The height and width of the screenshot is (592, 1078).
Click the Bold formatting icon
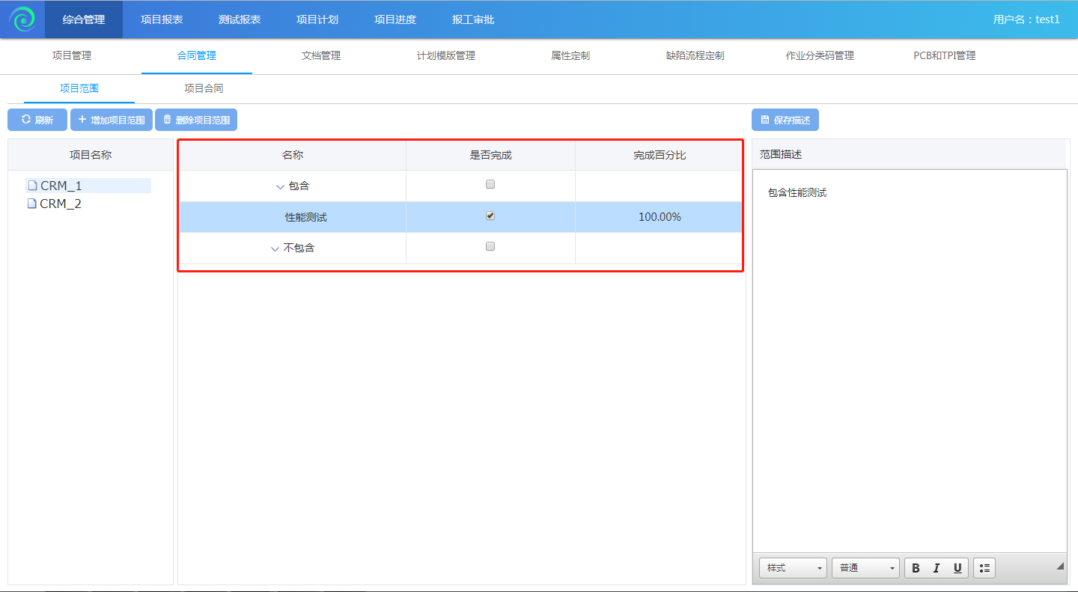(916, 568)
